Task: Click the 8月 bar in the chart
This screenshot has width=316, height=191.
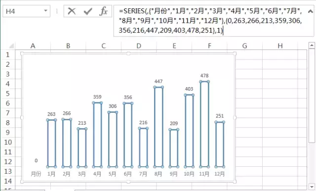Action: point(158,127)
